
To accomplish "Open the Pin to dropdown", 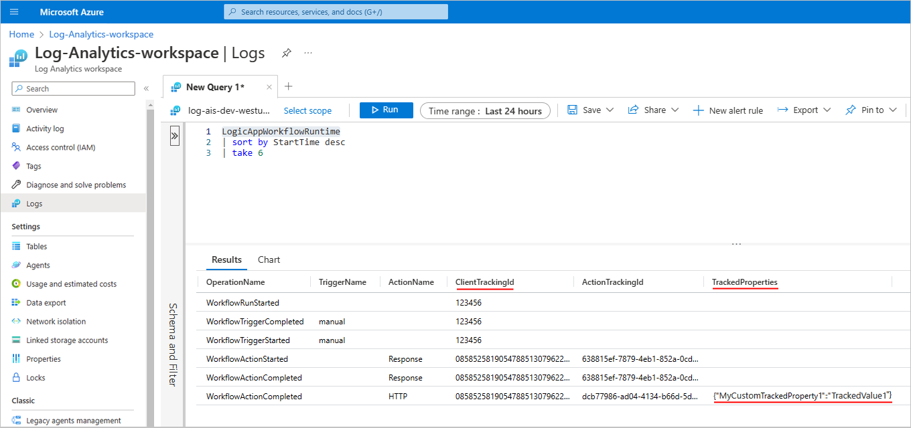I will (870, 110).
